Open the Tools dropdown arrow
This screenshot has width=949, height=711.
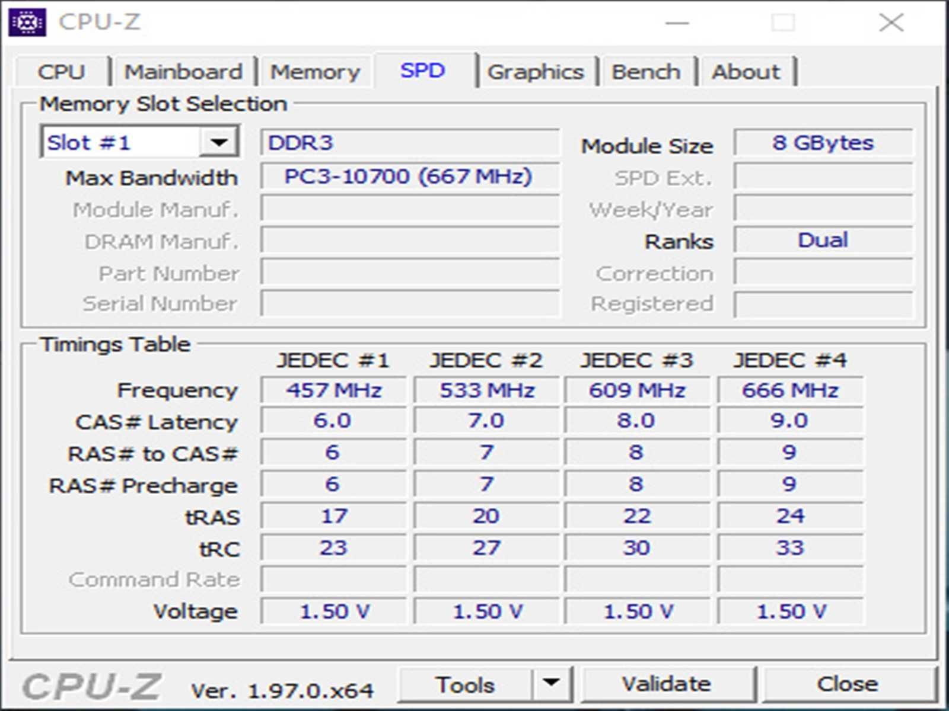point(552,683)
